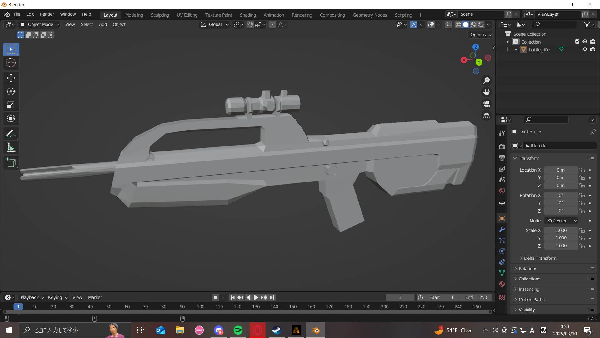Viewport: 600px width, 338px height.
Task: Open the Tool properties tab
Action: pos(502,133)
